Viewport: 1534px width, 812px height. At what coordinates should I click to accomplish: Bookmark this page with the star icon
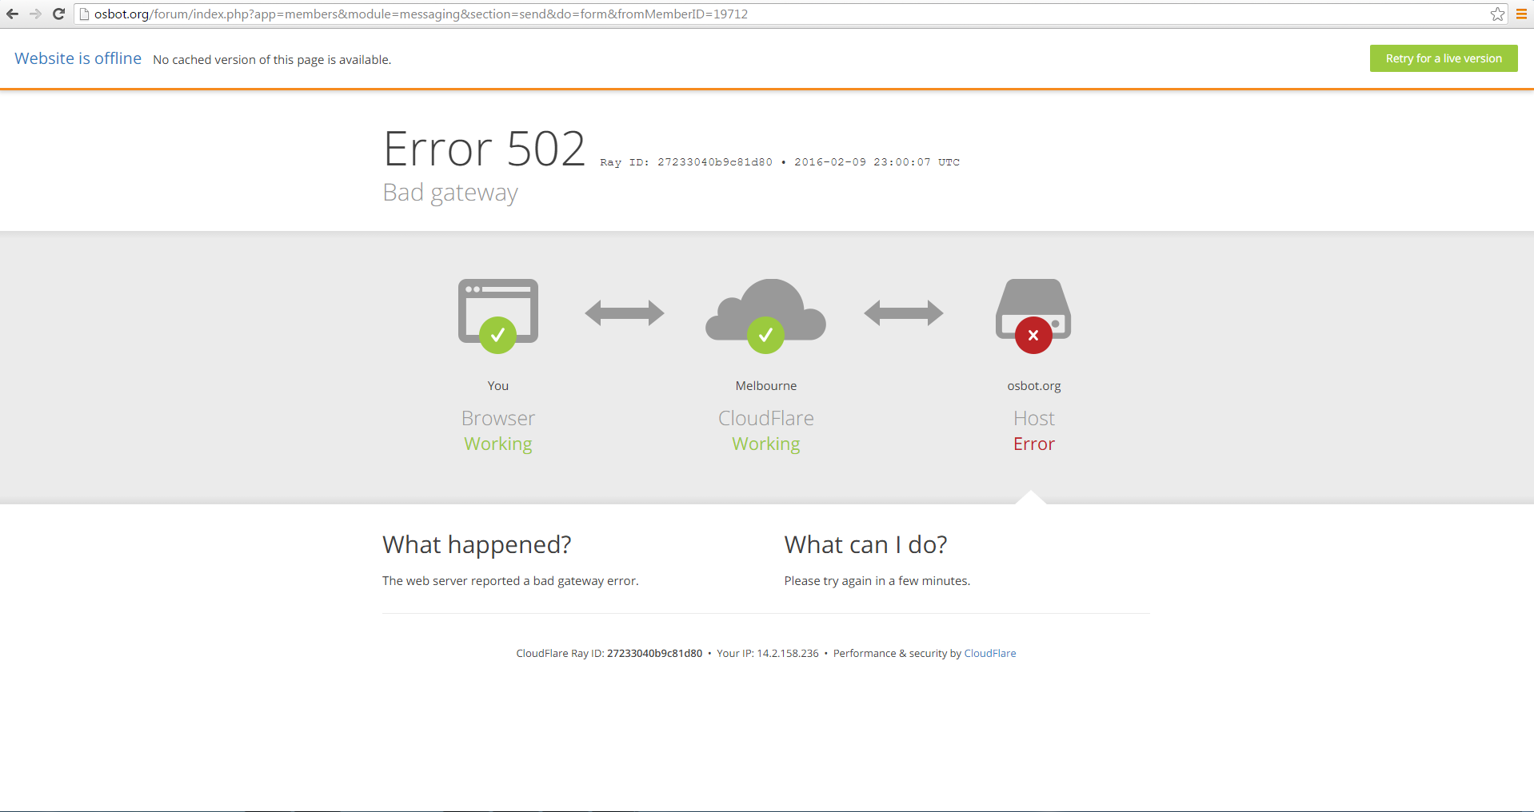[1497, 14]
